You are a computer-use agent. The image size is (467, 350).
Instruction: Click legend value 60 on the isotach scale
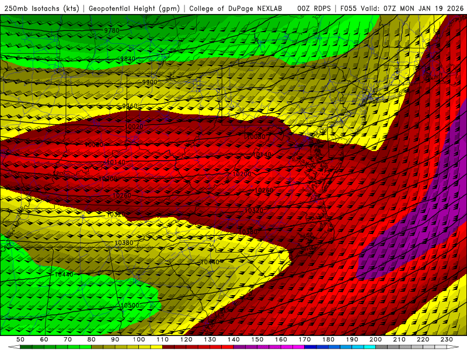(44, 339)
